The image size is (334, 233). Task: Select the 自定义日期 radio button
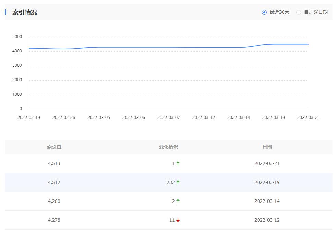click(x=299, y=12)
